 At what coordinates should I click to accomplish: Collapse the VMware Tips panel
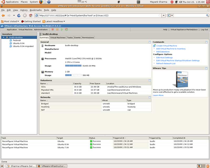tap(206, 68)
